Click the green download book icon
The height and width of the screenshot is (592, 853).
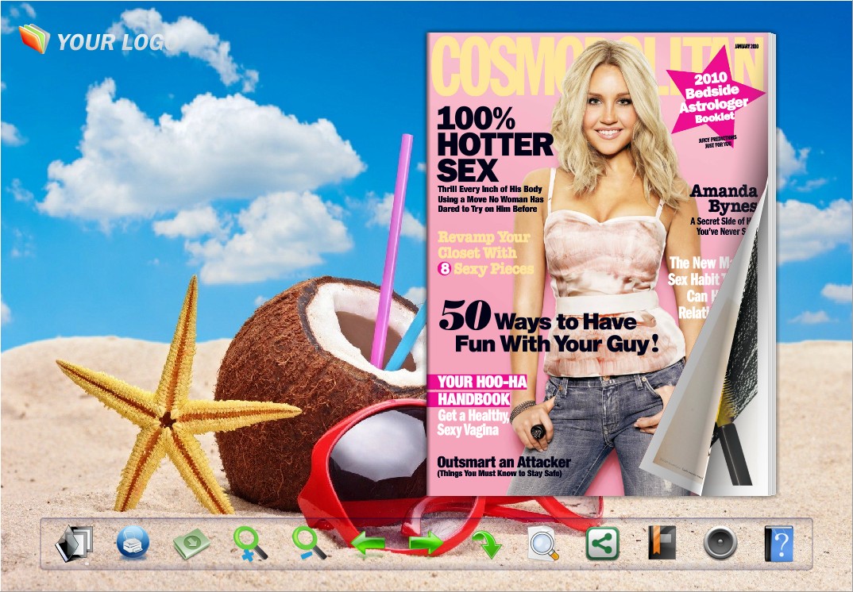pyautogui.click(x=191, y=543)
